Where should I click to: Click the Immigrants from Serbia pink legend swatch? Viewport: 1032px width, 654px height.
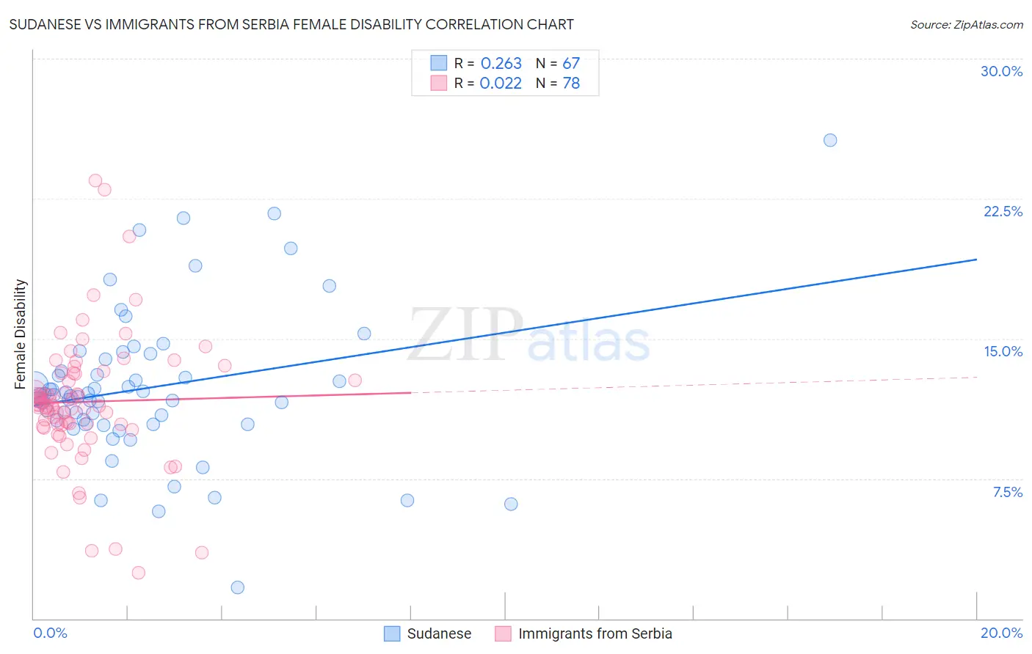(x=503, y=633)
